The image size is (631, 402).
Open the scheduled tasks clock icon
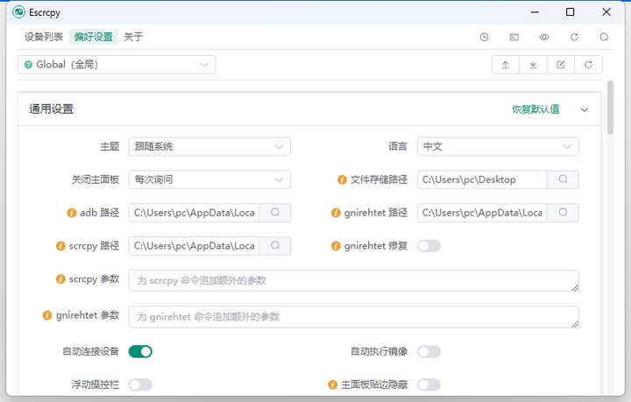(484, 37)
